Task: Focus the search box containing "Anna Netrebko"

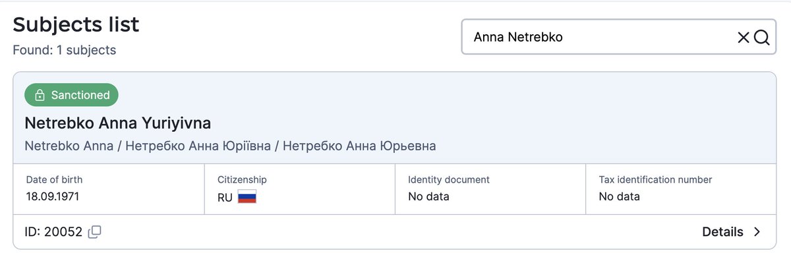Action: [593, 38]
